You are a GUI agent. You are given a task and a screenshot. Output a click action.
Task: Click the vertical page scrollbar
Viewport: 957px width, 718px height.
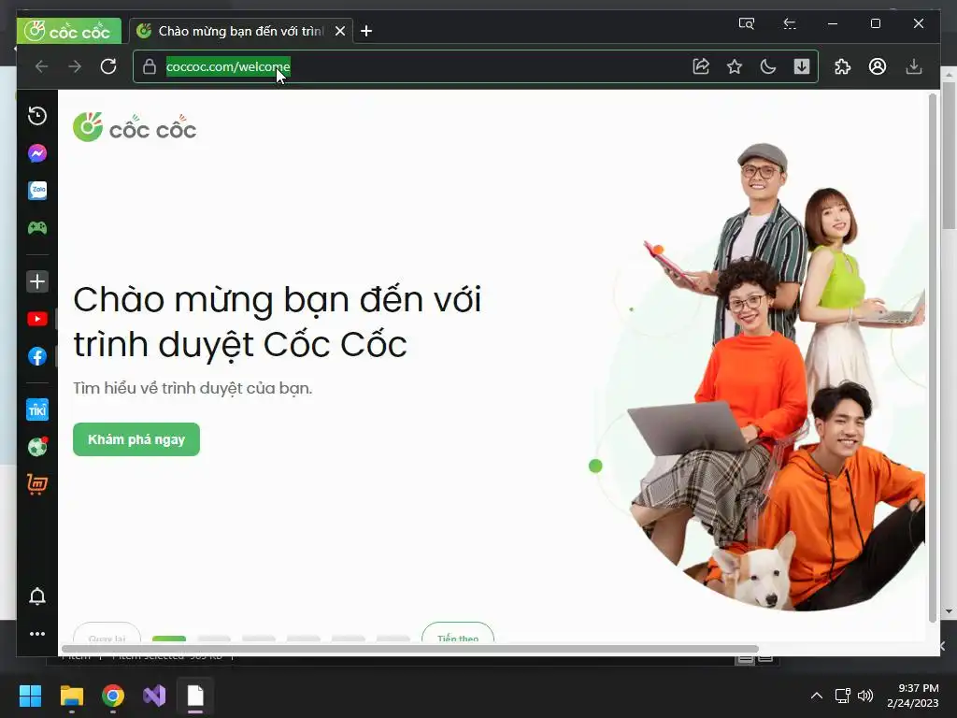click(932, 357)
